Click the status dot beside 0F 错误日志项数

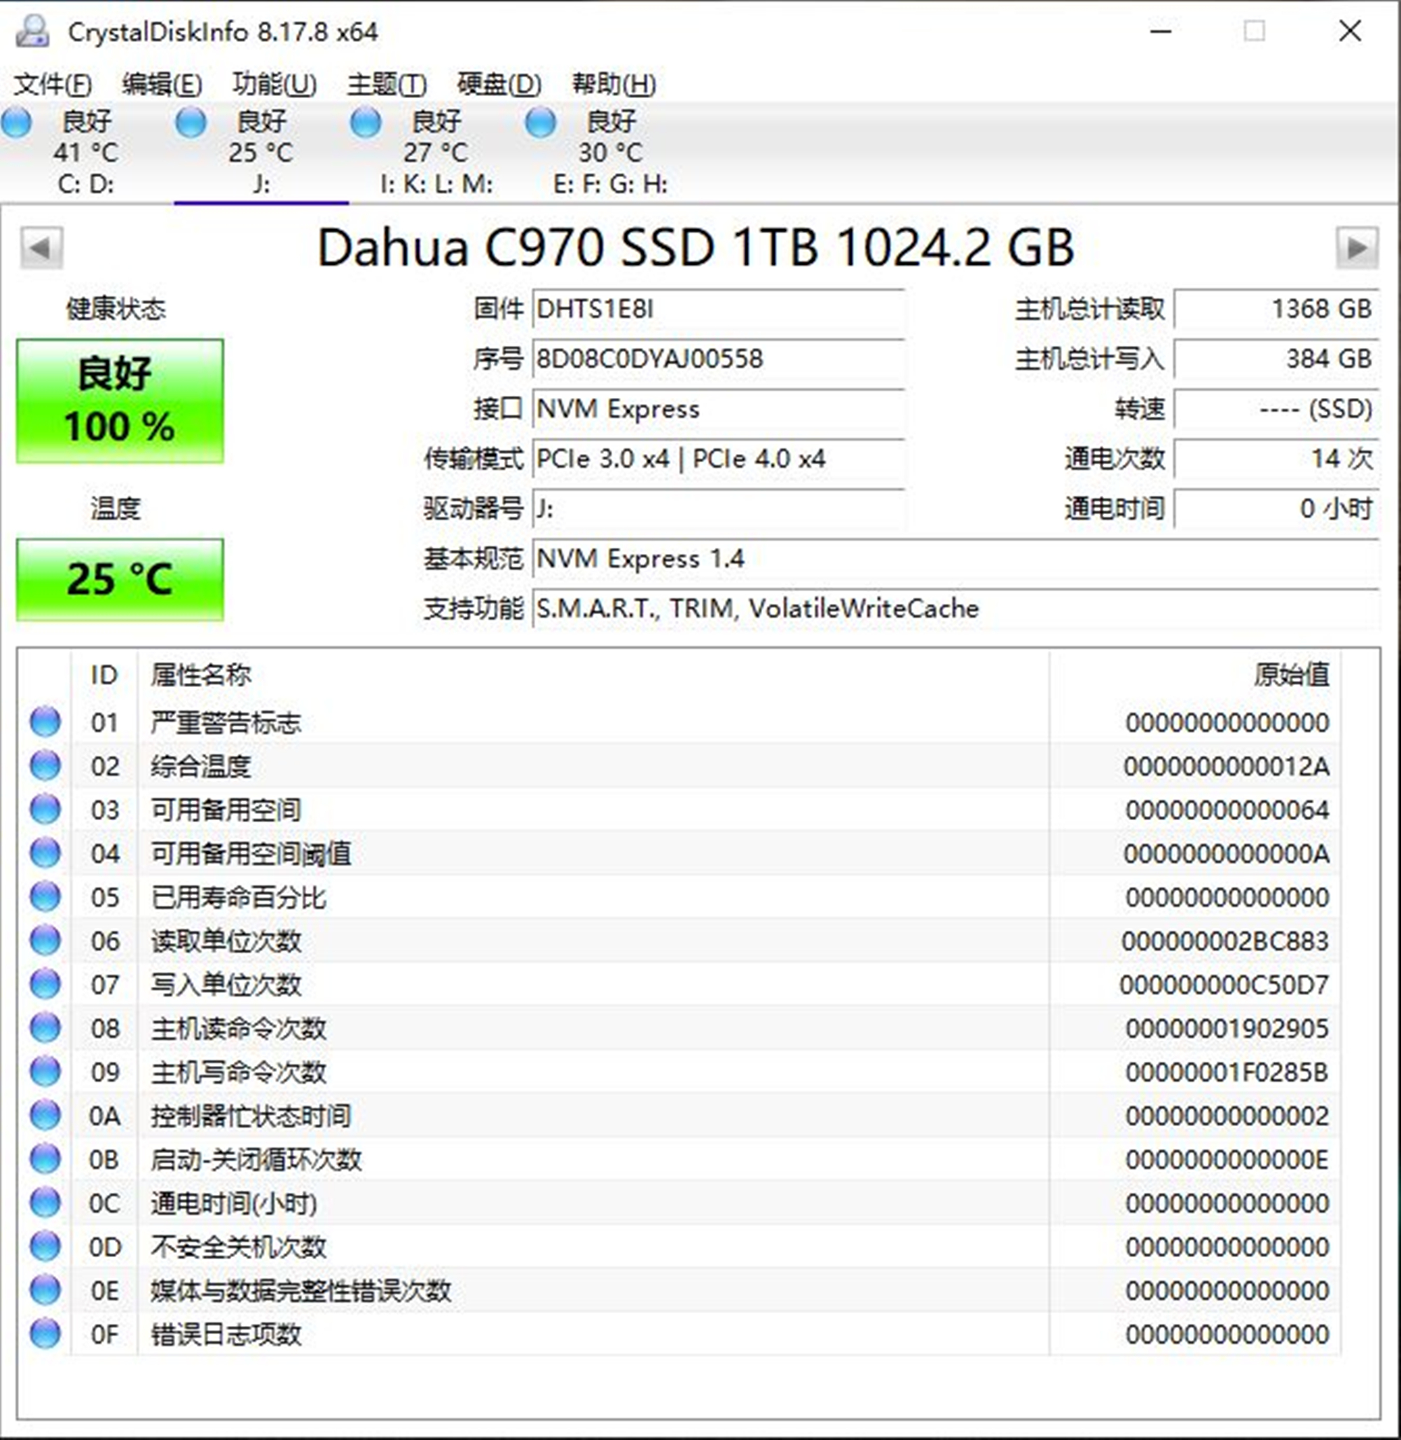[x=44, y=1334]
